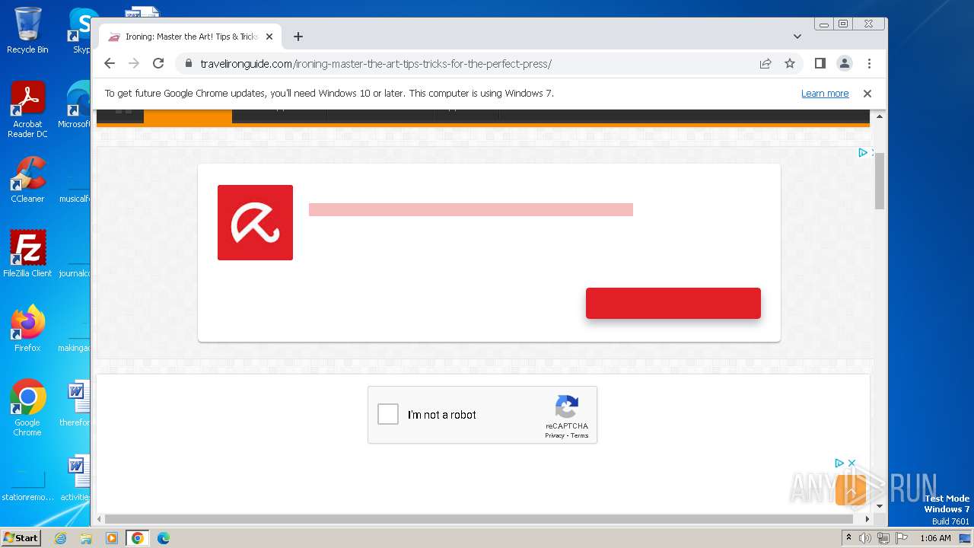Screen dimensions: 974x548
Task: Close the Ironing: Master the Art tab
Action: coord(269,37)
